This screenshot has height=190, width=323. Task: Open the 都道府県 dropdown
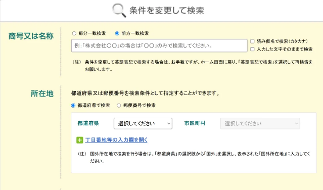coord(143,123)
